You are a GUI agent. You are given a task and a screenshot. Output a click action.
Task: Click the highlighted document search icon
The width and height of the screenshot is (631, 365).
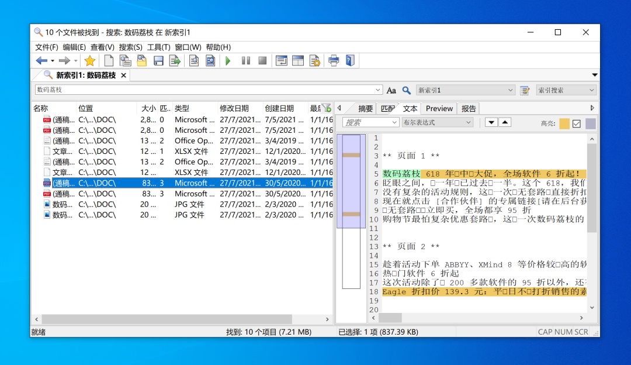pos(210,61)
